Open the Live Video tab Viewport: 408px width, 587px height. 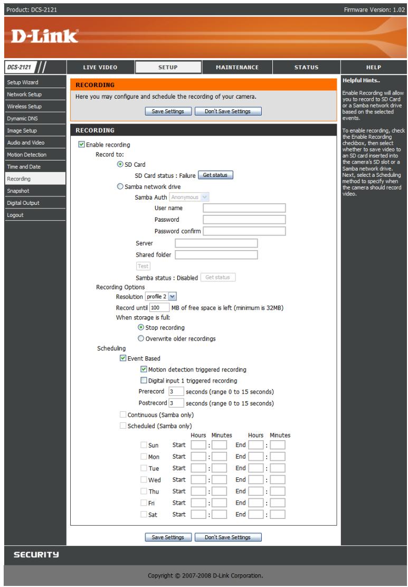coord(100,68)
